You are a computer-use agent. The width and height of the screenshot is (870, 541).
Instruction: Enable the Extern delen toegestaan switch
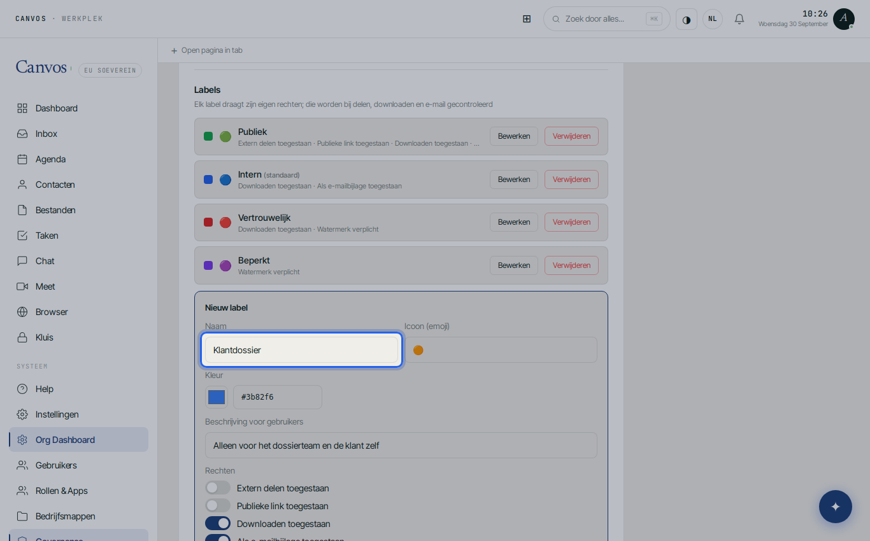218,488
